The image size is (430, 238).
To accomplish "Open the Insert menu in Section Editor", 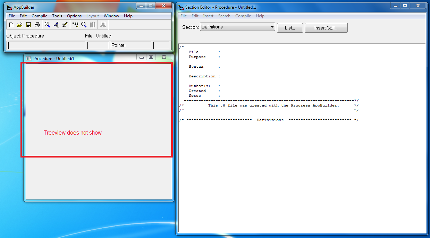I will pos(208,16).
